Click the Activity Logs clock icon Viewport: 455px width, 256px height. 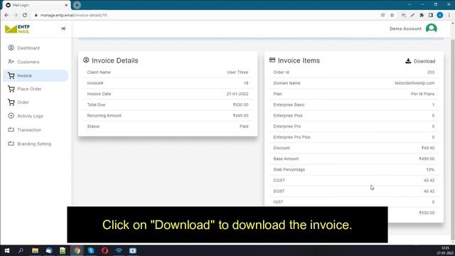click(11, 115)
